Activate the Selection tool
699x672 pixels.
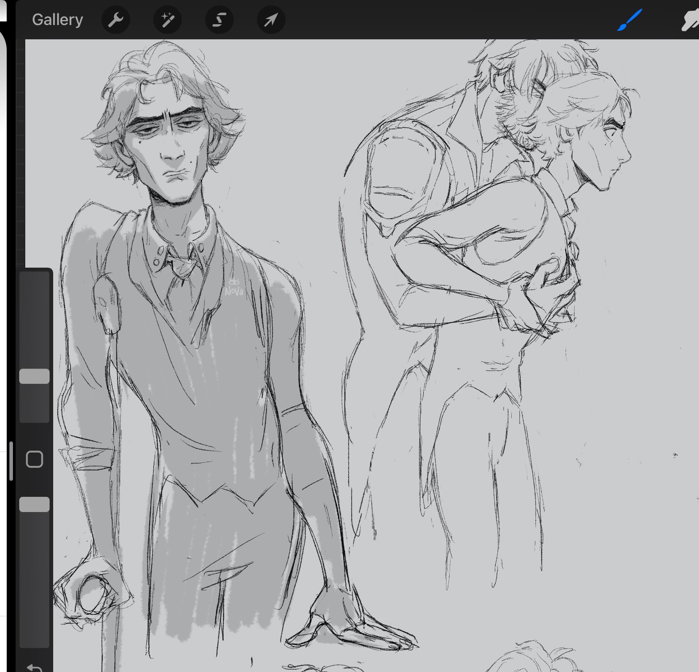(x=219, y=20)
